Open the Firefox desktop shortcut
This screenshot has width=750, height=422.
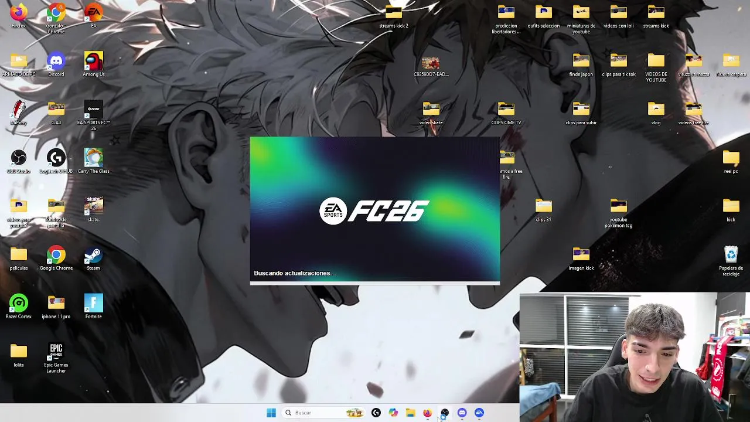19,16
